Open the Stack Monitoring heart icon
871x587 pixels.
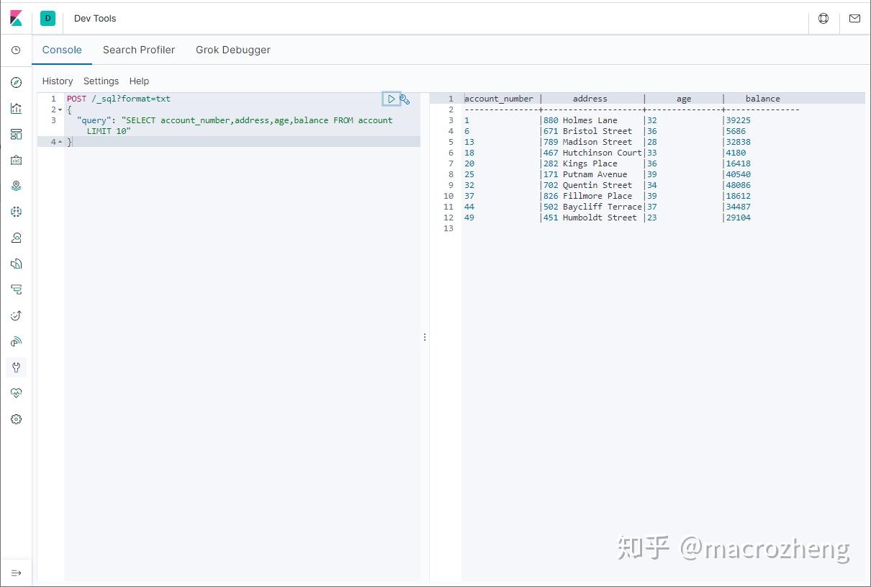16,393
